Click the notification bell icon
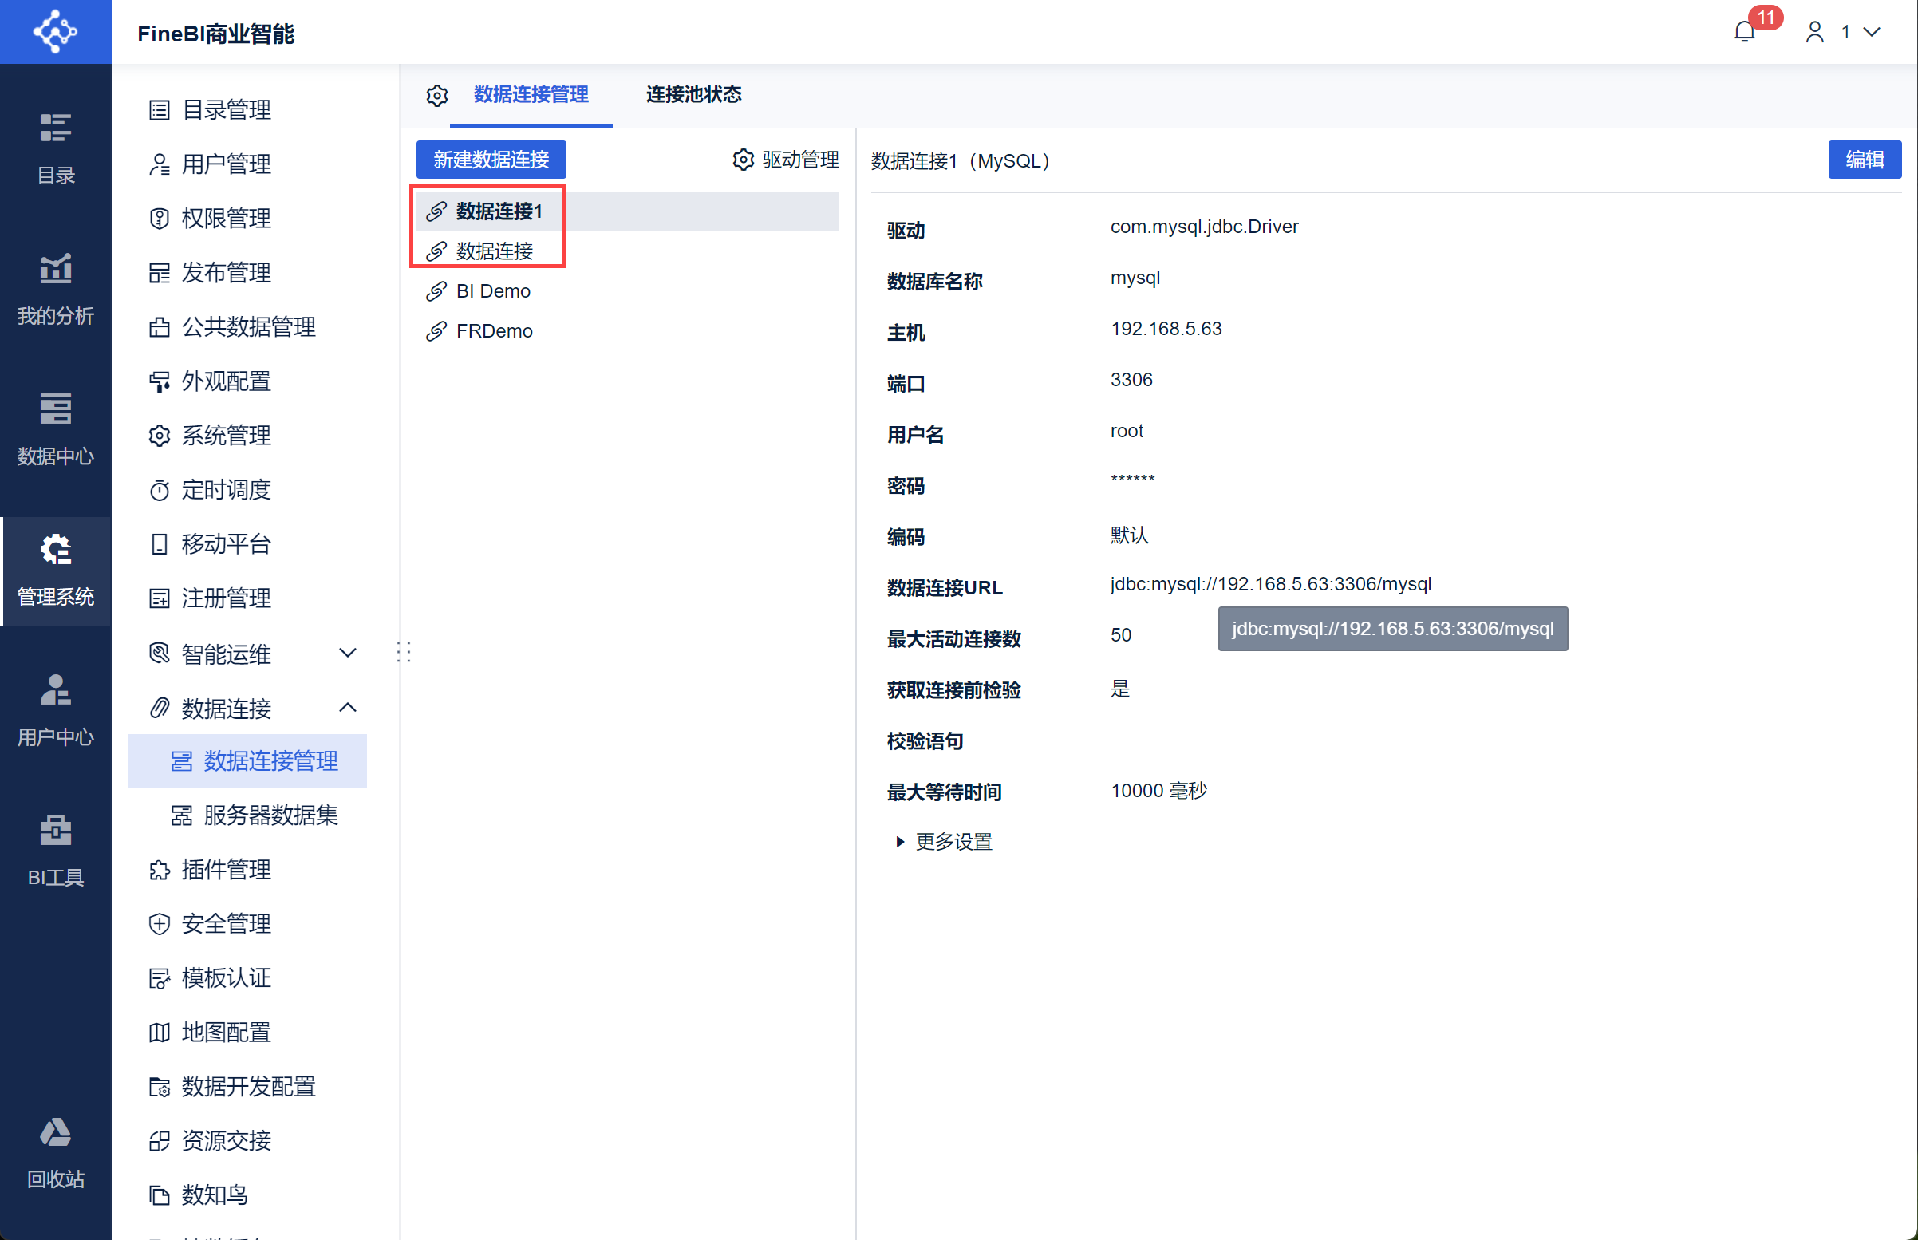This screenshot has height=1240, width=1918. [1744, 32]
